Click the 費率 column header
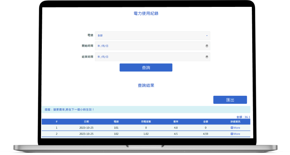The height and width of the screenshot is (155, 290). (176, 122)
